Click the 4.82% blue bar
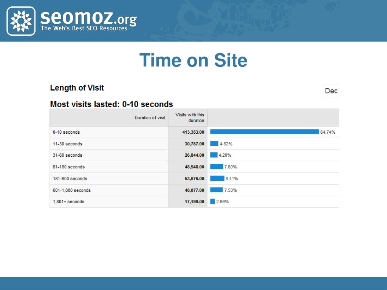 point(214,143)
